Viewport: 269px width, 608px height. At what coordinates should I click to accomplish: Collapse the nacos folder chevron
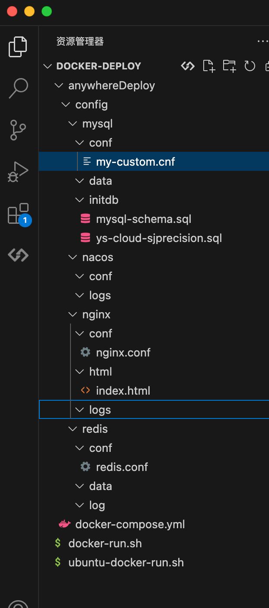73,257
